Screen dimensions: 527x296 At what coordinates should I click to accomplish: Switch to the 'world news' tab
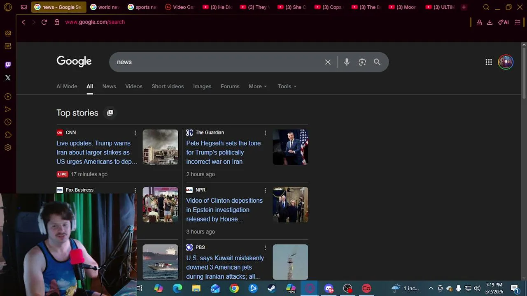coord(105,7)
